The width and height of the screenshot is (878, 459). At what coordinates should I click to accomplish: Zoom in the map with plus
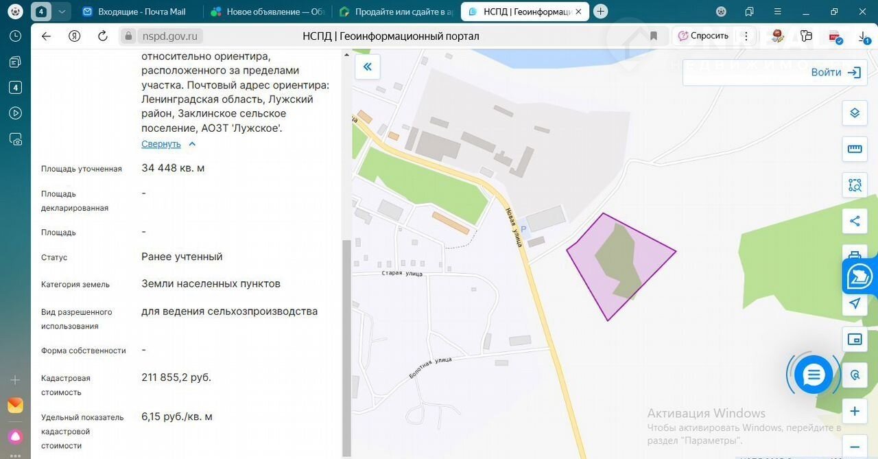[x=855, y=412]
